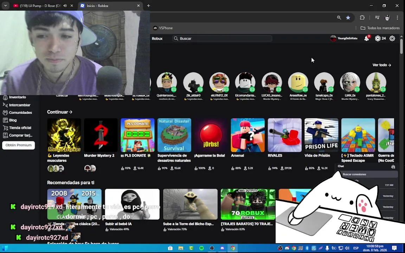Open the Teclado ASMR Speed Escape thumbnail

pos(358,135)
